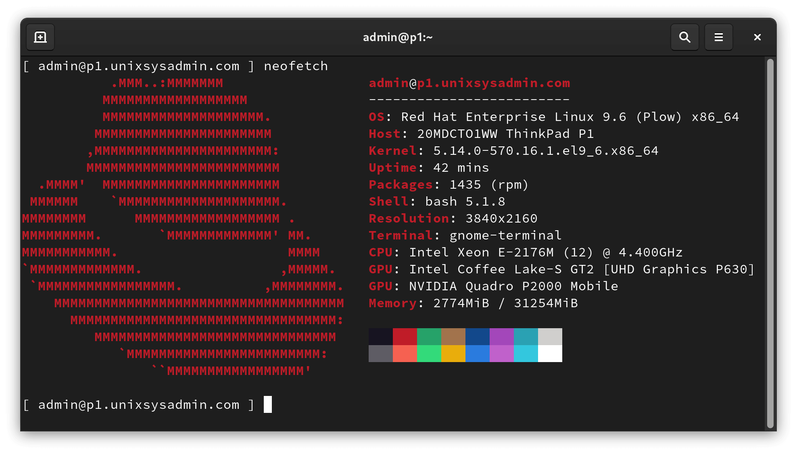Open a new terminal tab
Image resolution: width=797 pixels, height=454 pixels.
(x=40, y=37)
